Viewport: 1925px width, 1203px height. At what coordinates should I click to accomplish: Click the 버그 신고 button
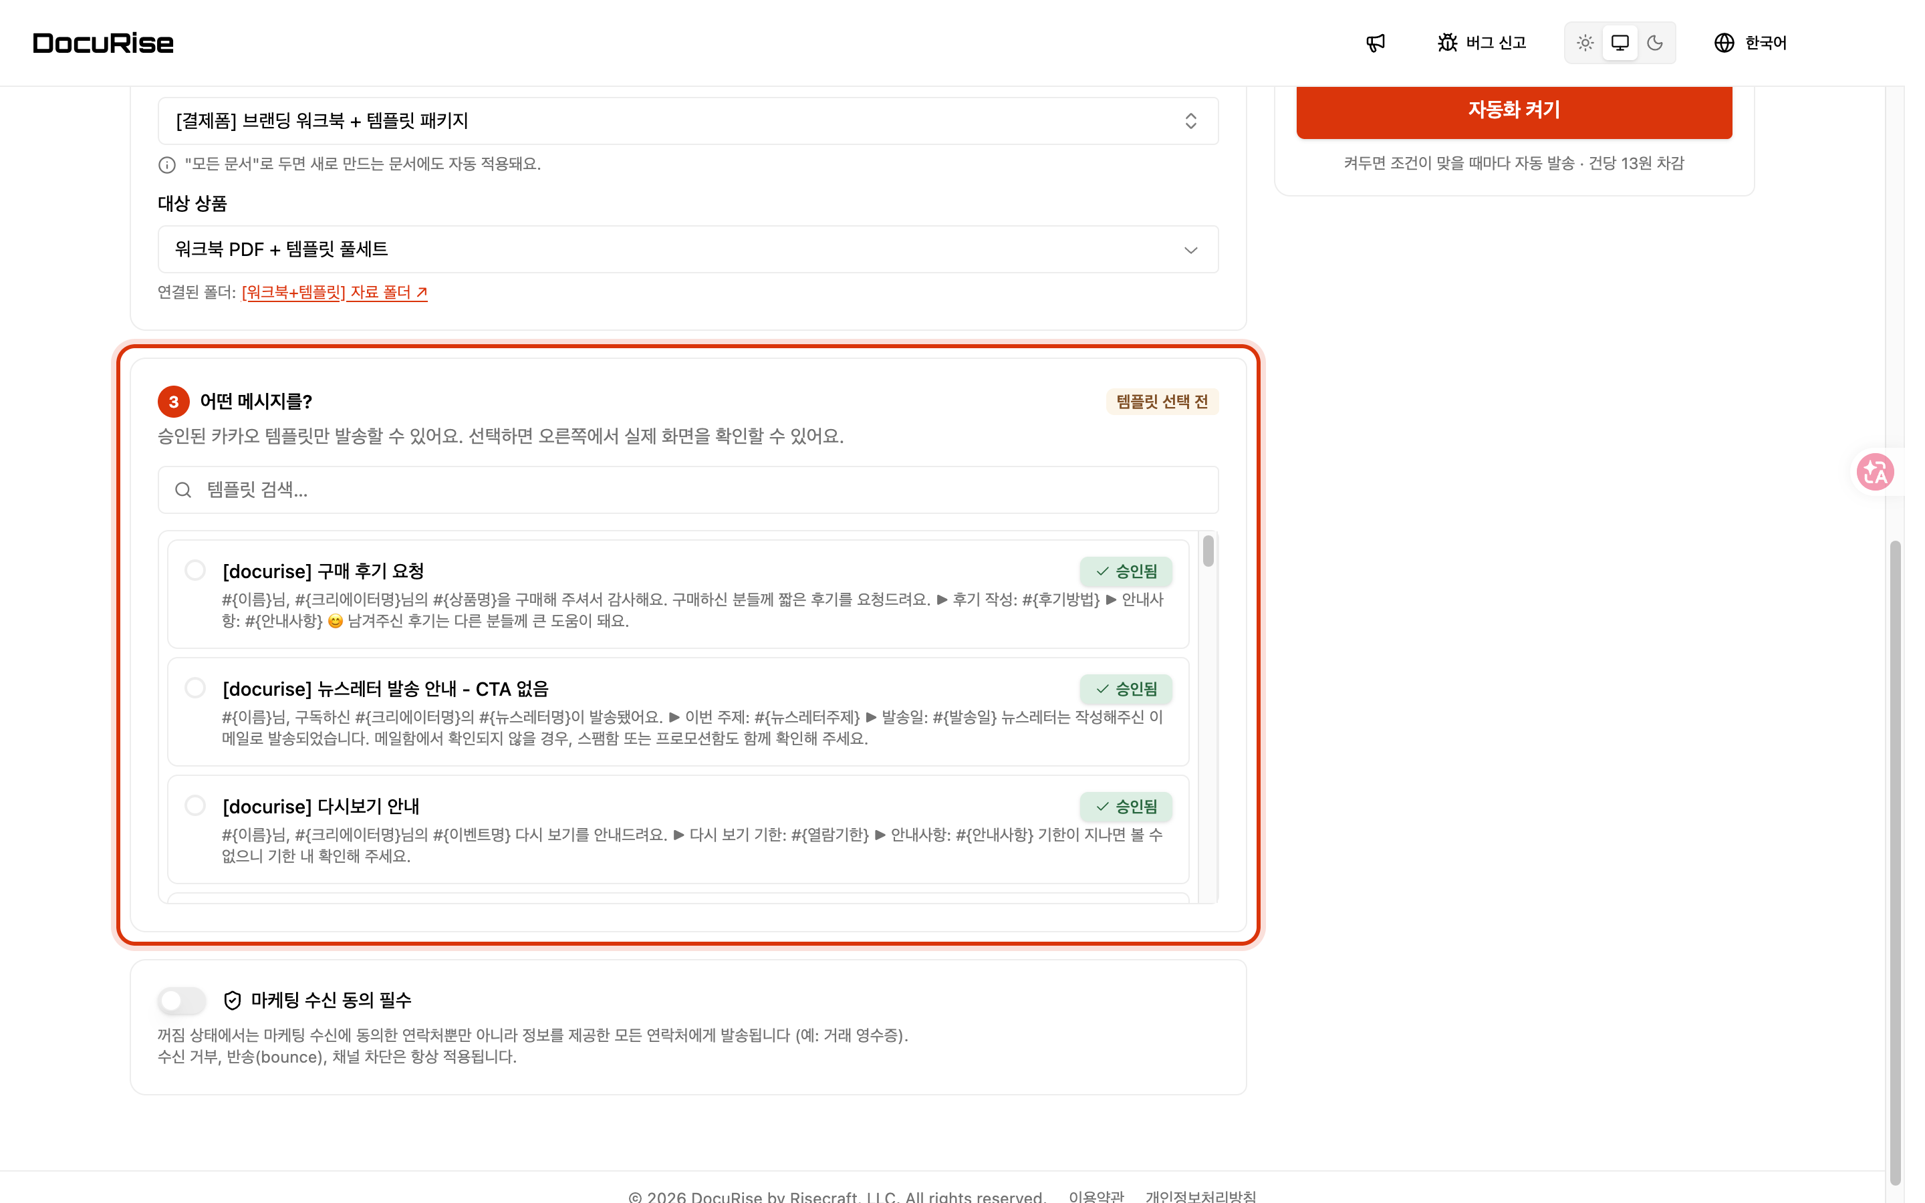pos(1482,43)
